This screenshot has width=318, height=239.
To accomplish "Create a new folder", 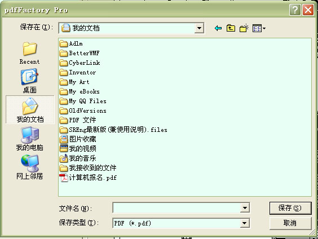I will tap(244, 28).
